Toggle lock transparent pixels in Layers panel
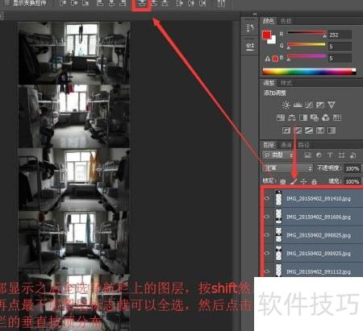363x331 pixels. [x=282, y=182]
